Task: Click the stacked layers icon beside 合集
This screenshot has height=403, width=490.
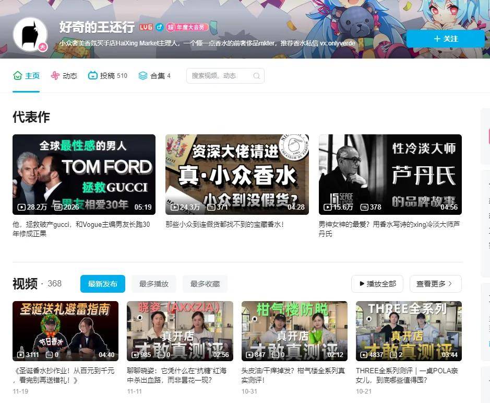Action: tap(142, 76)
